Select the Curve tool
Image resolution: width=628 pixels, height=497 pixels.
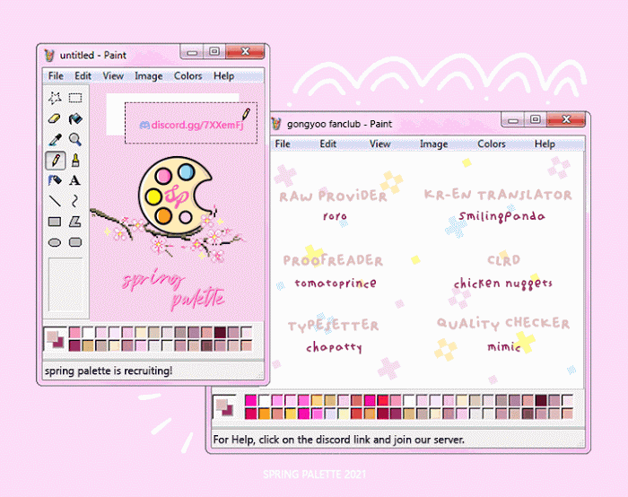(x=75, y=201)
